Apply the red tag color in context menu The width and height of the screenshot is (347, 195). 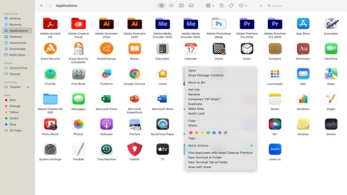click(x=191, y=133)
